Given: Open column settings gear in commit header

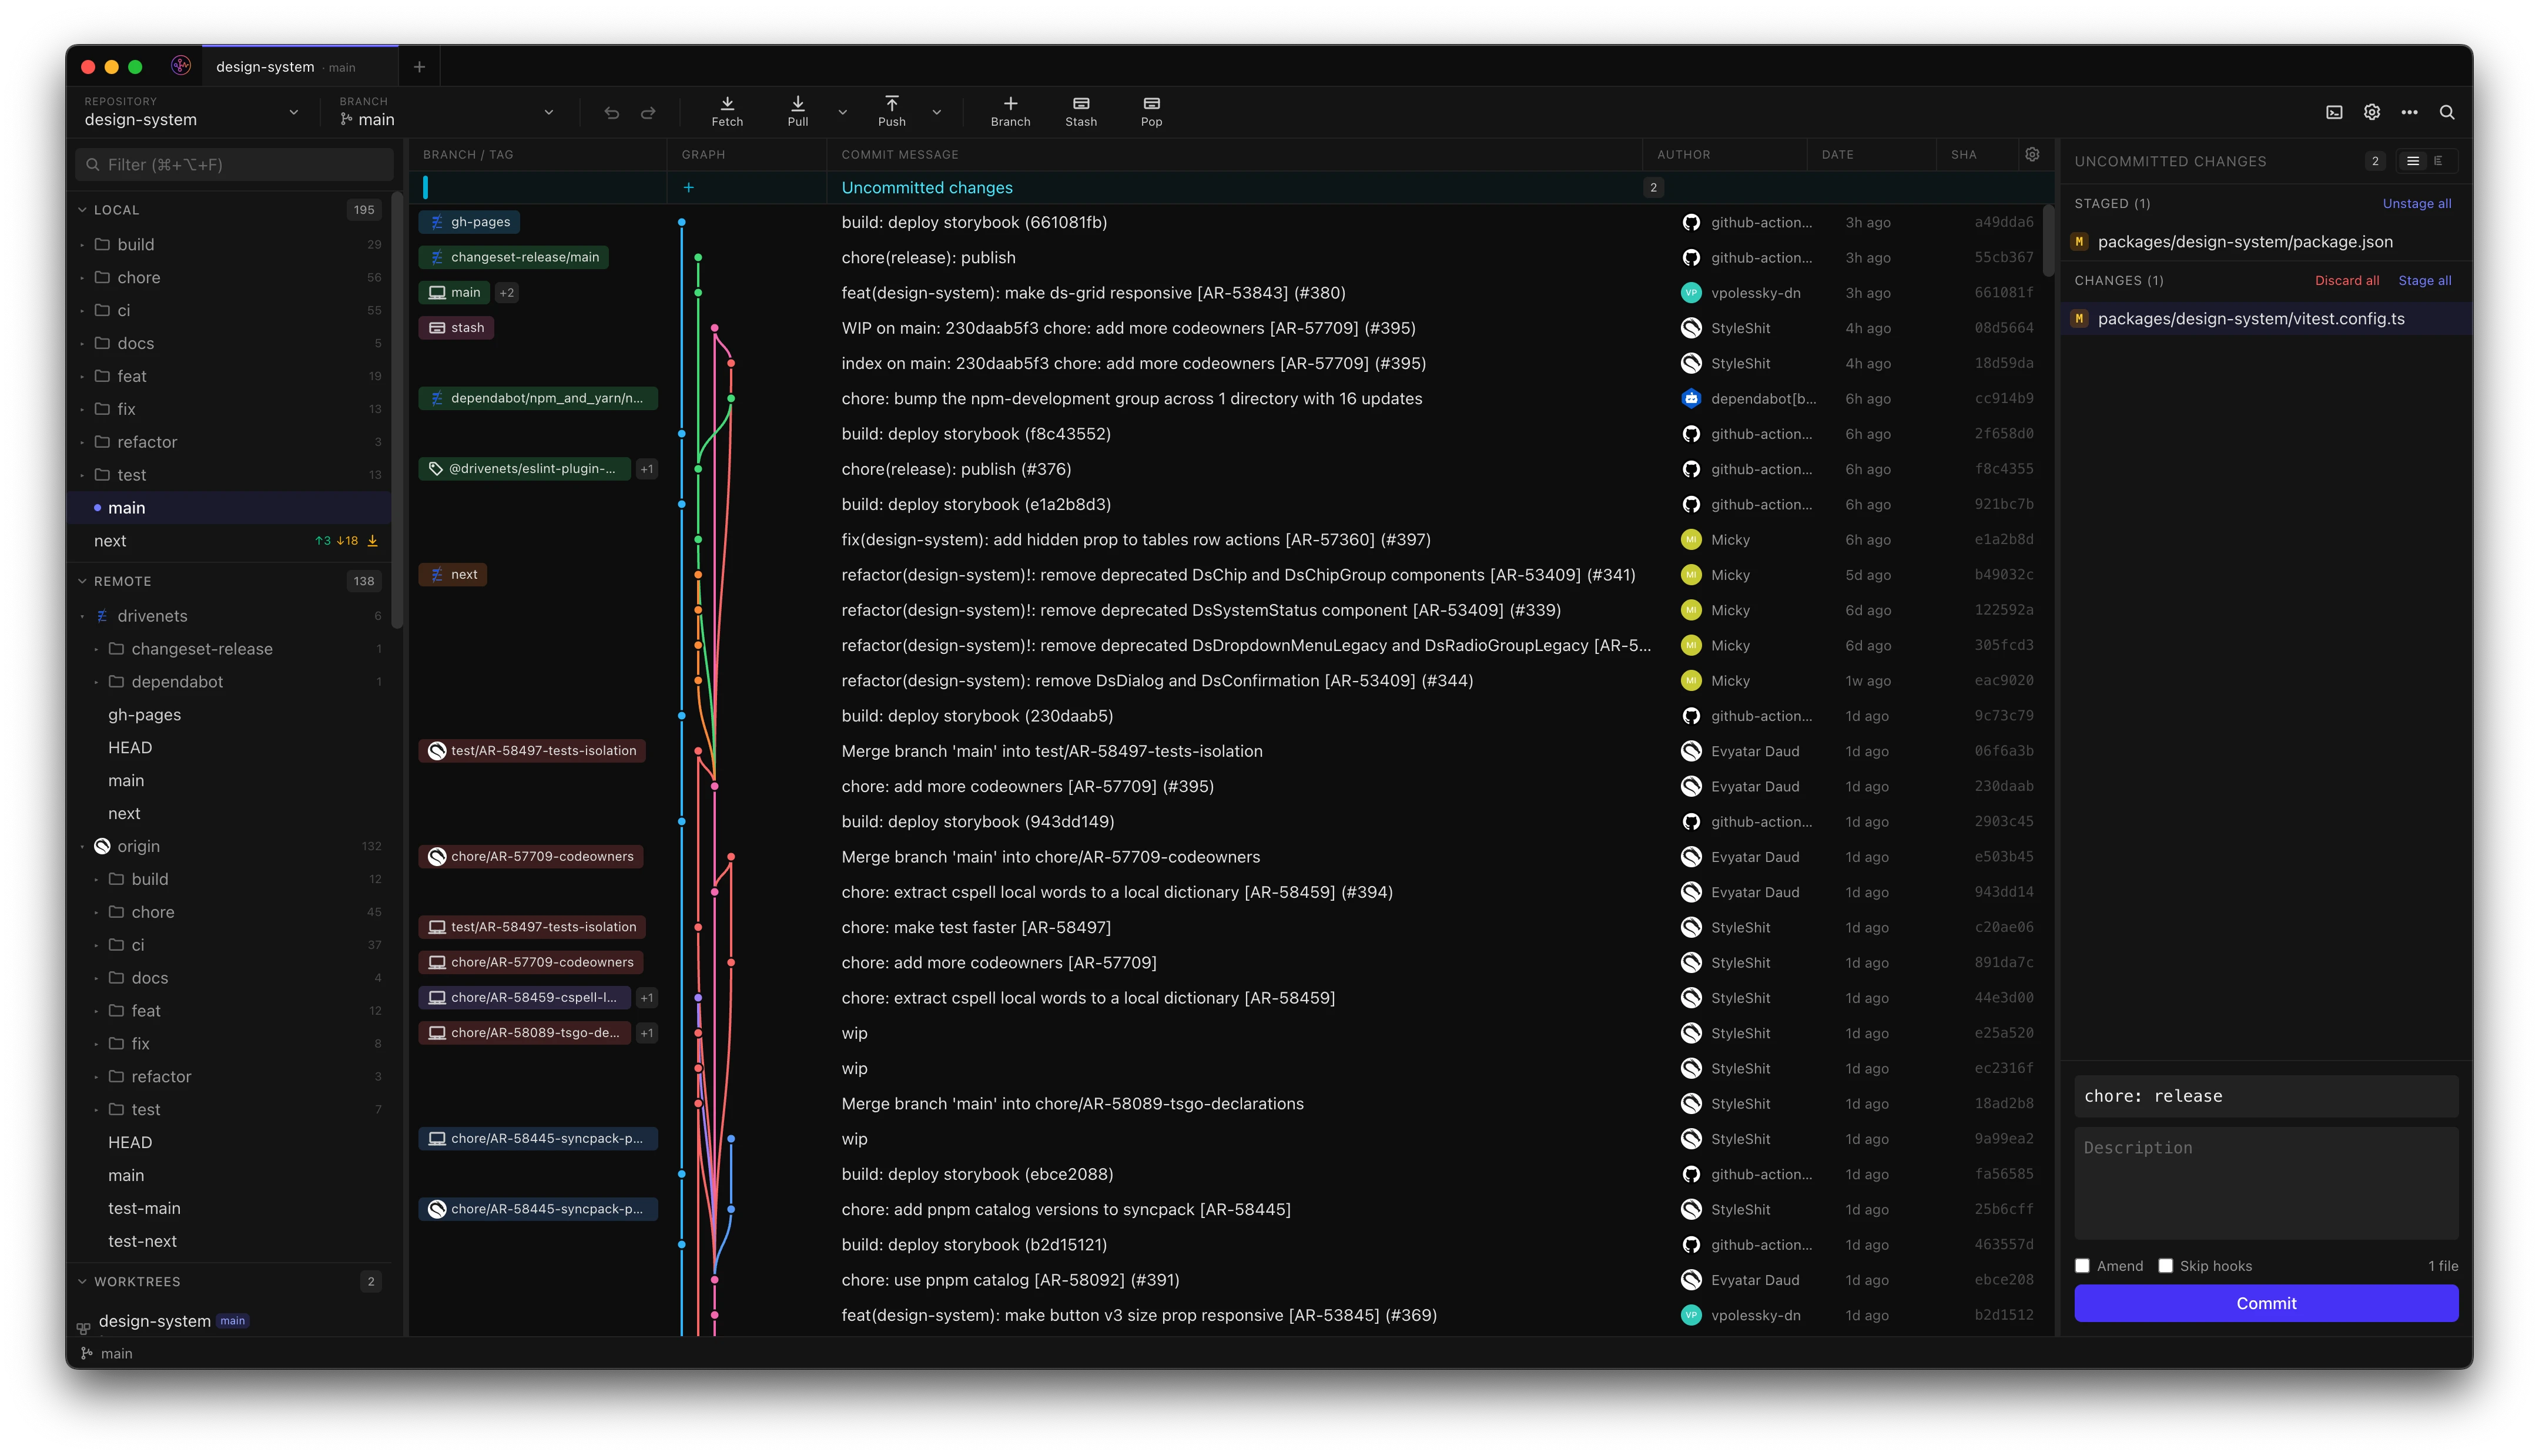Looking at the screenshot, I should [x=2032, y=154].
